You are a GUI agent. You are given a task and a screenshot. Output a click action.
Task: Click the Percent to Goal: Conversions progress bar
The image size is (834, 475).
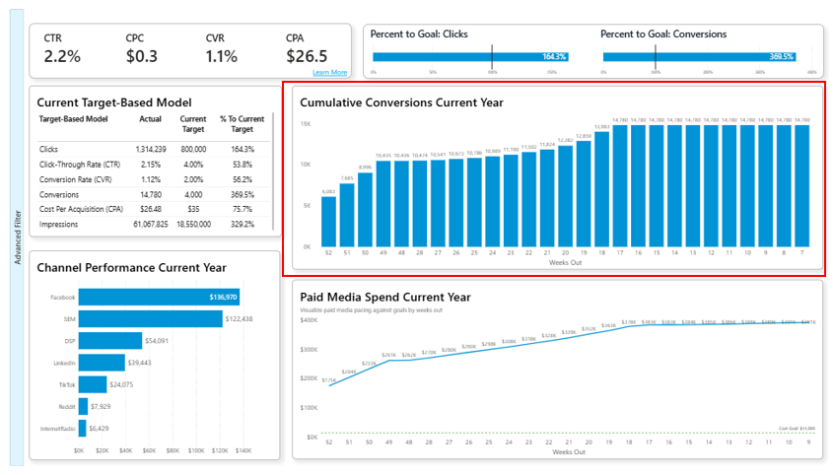[x=699, y=56]
